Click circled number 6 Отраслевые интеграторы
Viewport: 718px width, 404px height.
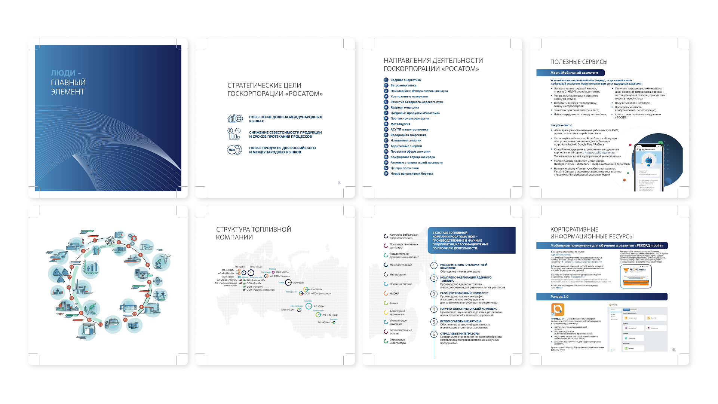point(434,334)
